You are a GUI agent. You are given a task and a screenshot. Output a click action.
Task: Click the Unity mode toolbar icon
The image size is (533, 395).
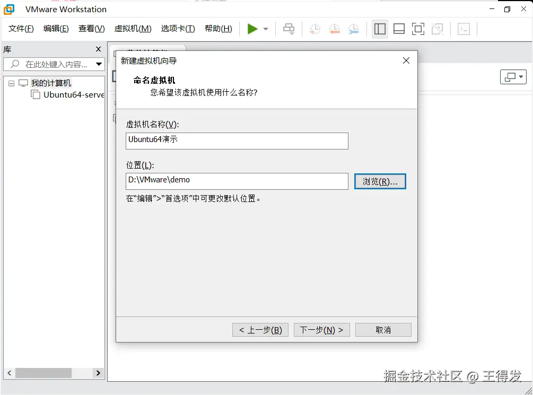[438, 29]
